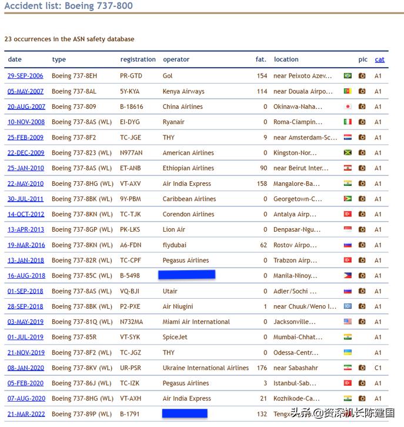Open photo camera icon for Gol accident
The image size is (404, 427).
362,76
